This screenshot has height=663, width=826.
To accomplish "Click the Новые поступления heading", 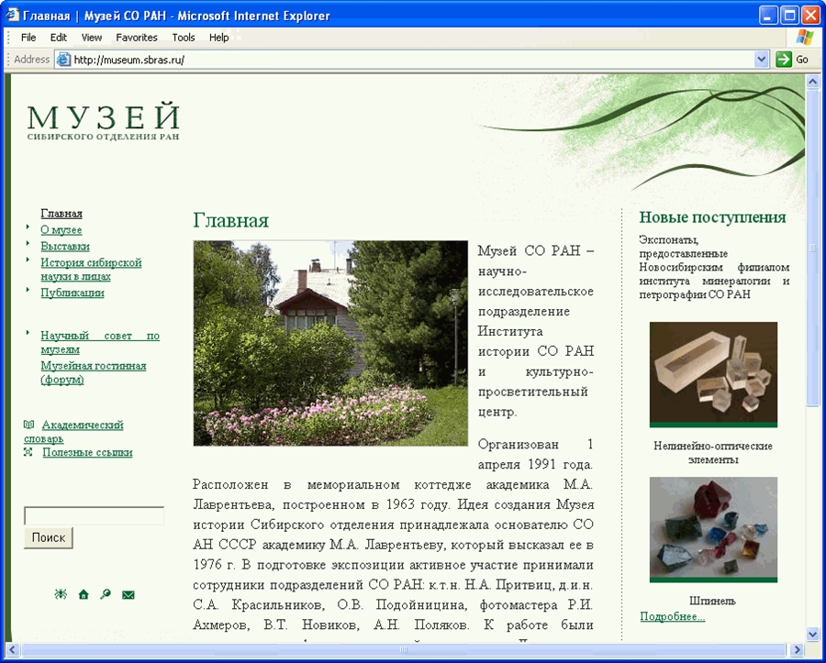I will coord(713,217).
